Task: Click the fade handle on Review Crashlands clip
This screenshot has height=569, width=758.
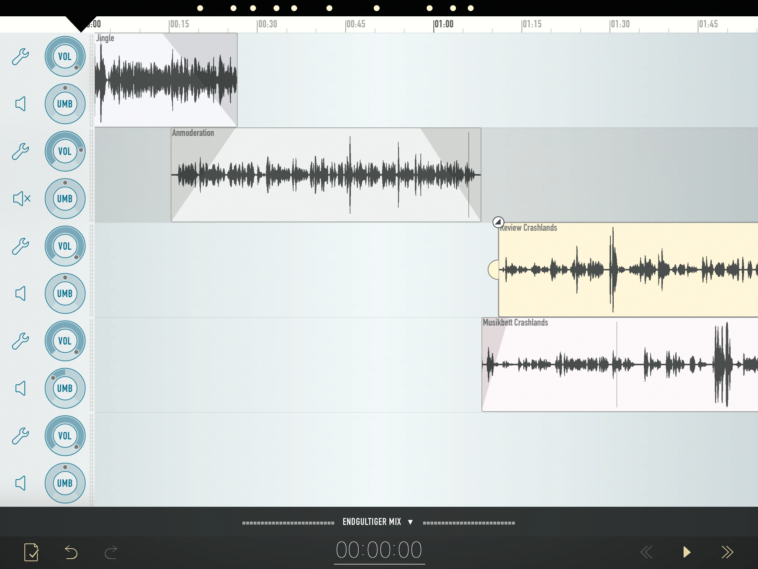Action: point(498,222)
